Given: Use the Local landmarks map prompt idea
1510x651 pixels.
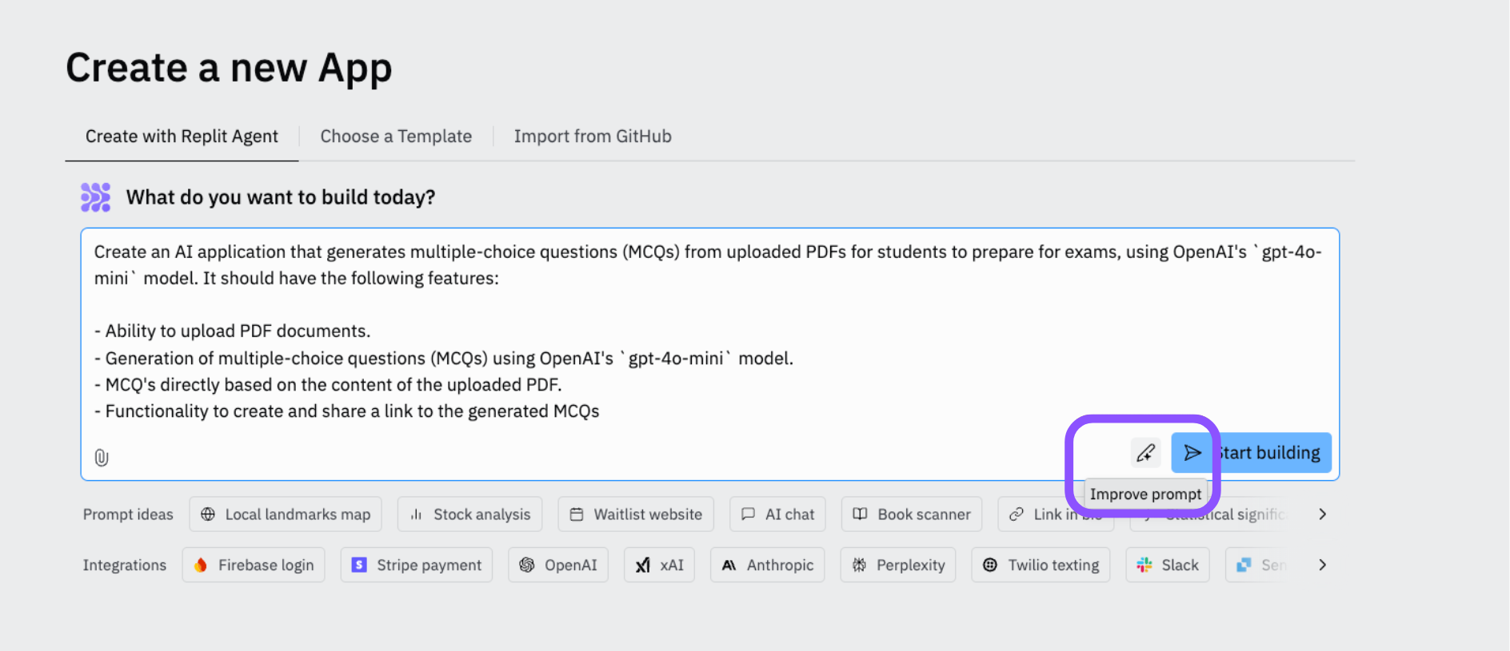Looking at the screenshot, I should tap(286, 514).
